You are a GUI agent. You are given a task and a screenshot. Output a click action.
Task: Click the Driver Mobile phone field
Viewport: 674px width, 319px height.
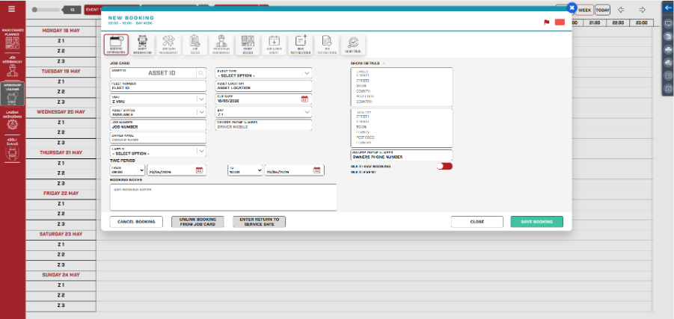click(x=263, y=125)
